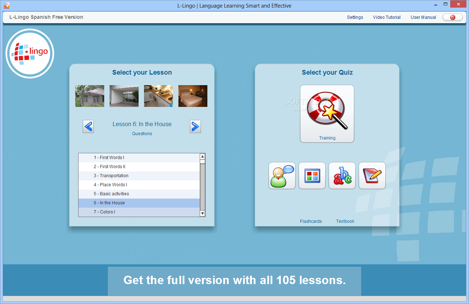Select lesson 4 - Place Words I
Screen dimensions: 469x304
pos(139,185)
